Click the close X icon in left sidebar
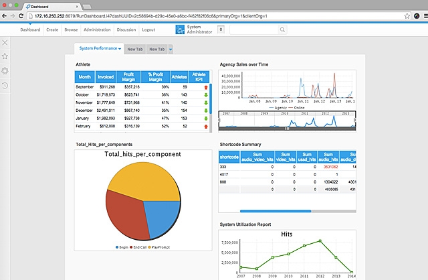 tap(5, 43)
